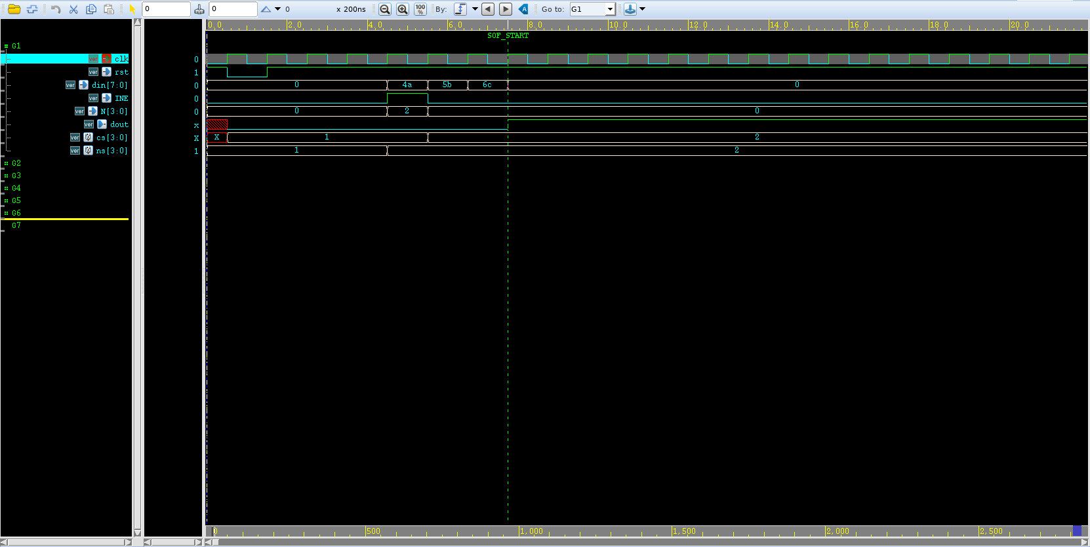Click the 'ver' tag beside clk
The height and width of the screenshot is (547, 1090).
(93, 59)
